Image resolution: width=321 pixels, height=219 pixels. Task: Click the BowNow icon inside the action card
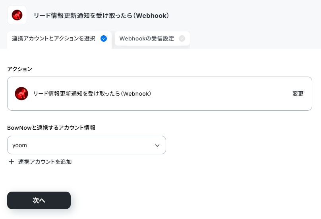tap(21, 94)
